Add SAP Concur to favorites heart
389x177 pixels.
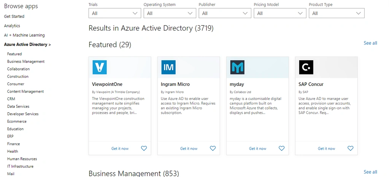tap(350, 148)
